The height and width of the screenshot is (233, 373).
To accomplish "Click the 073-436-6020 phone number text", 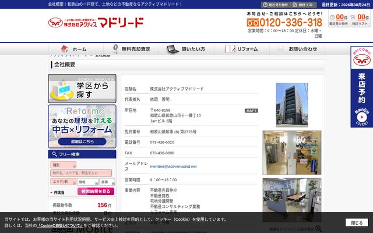I will click(x=162, y=142).
